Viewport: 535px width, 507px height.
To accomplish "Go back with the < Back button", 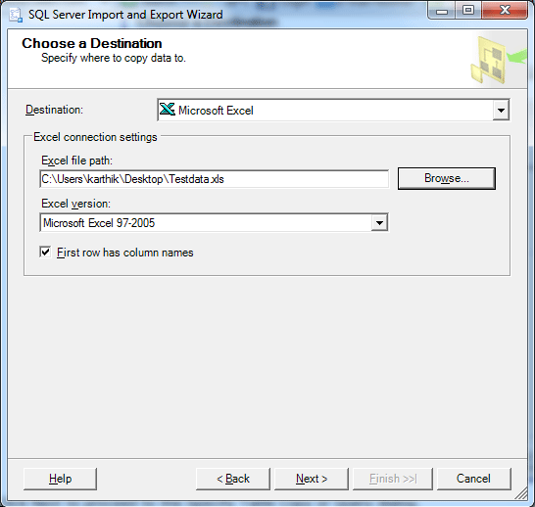I will 233,479.
